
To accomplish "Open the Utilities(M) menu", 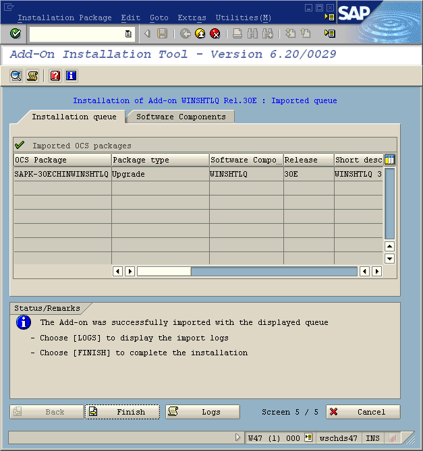I will pyautogui.click(x=243, y=18).
